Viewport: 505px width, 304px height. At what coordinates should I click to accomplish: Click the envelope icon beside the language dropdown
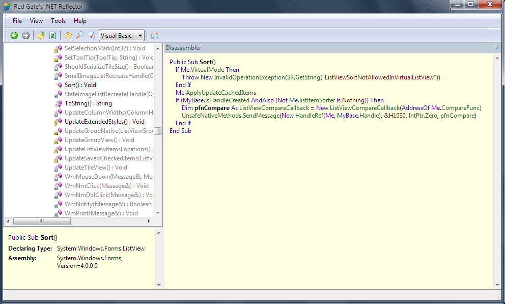coord(155,36)
